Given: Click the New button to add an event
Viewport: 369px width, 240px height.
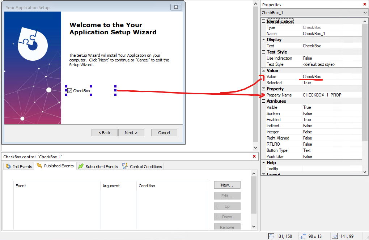Looking at the screenshot, I should tap(227, 185).
